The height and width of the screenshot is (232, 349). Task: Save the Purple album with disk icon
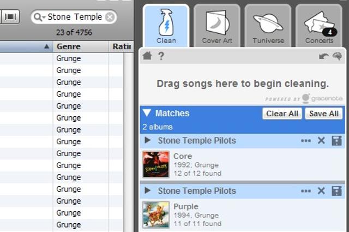(336, 191)
